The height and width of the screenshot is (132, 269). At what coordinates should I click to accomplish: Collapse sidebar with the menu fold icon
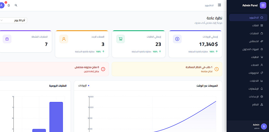pos(219,5)
